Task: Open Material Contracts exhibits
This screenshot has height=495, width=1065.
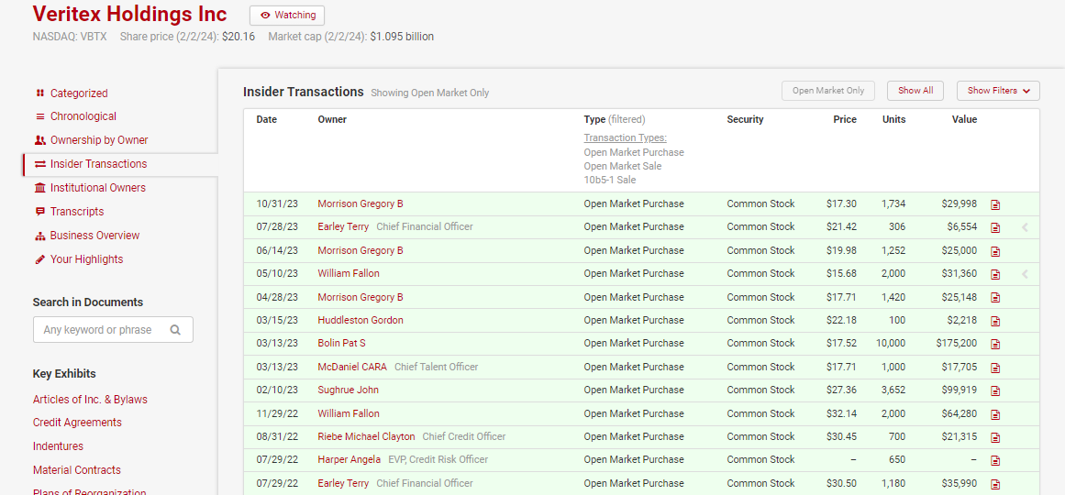Action: coord(77,470)
